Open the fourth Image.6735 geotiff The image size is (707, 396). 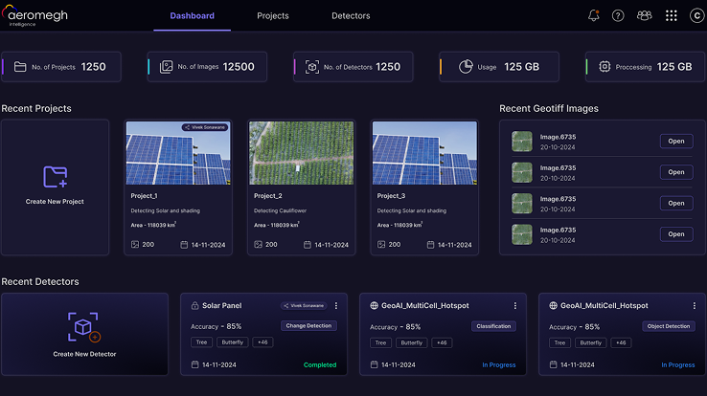[x=676, y=234]
